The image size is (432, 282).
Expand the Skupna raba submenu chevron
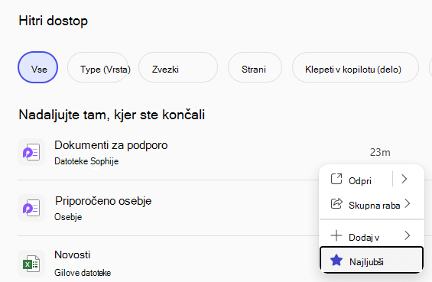pyautogui.click(x=408, y=204)
